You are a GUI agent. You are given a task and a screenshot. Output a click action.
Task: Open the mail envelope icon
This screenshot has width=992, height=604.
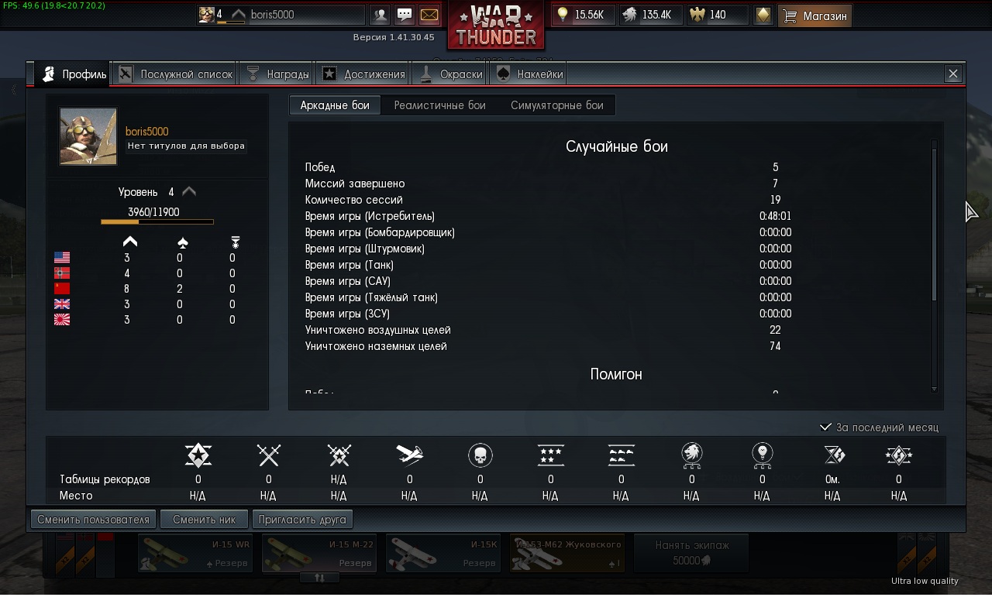point(429,15)
